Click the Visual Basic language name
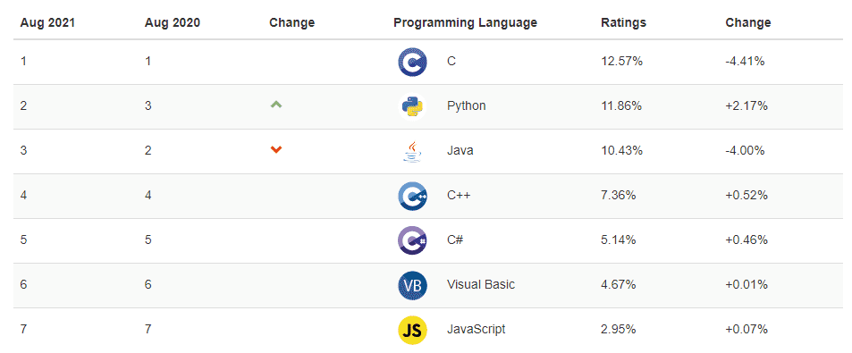Image resolution: width=852 pixels, height=353 pixels. pos(481,284)
